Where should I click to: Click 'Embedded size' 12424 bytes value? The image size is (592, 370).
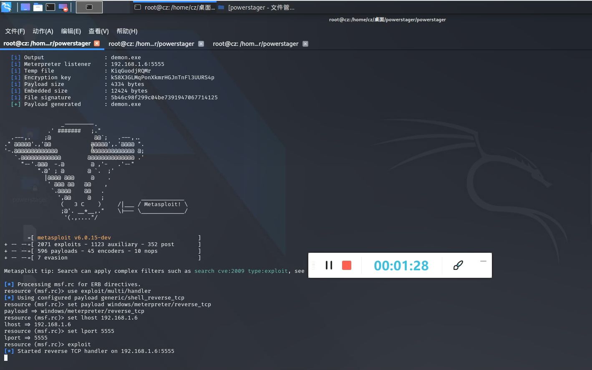(x=129, y=91)
